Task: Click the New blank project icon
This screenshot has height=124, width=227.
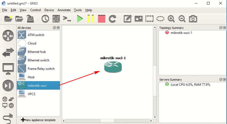Action: [8, 19]
